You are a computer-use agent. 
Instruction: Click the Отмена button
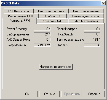(50, 94)
